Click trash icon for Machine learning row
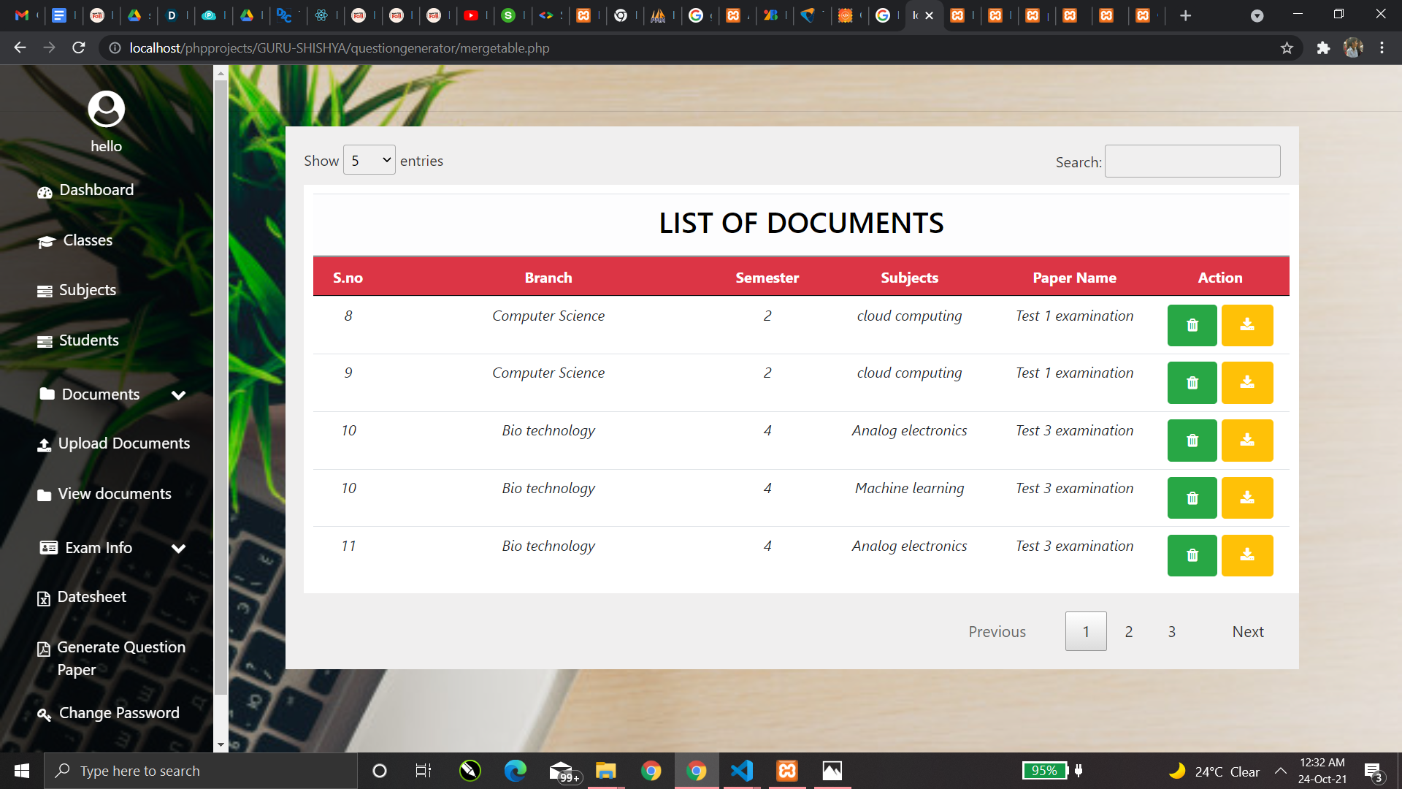This screenshot has width=1402, height=789. point(1192,498)
